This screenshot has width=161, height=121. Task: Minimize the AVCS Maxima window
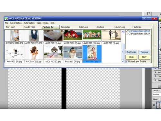pyautogui.click(x=144, y=18)
